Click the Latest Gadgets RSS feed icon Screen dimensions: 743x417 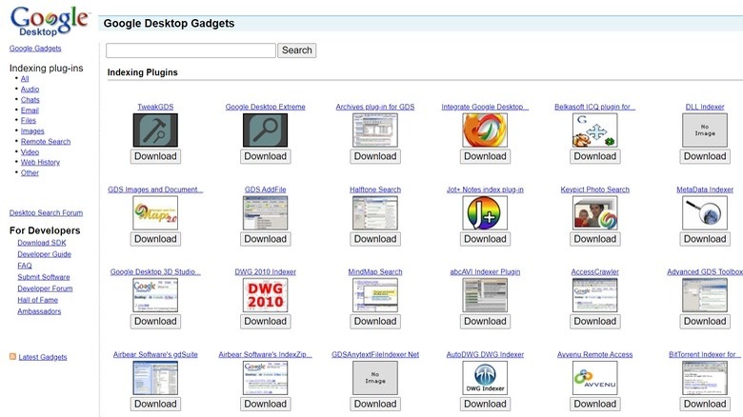tap(12, 357)
